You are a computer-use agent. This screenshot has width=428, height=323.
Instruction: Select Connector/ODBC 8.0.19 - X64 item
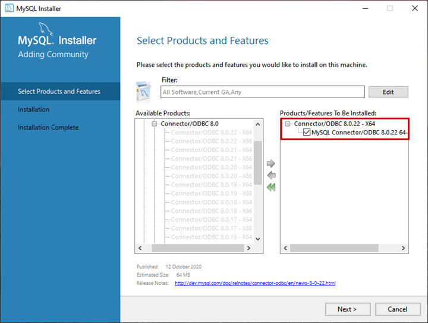212,185
